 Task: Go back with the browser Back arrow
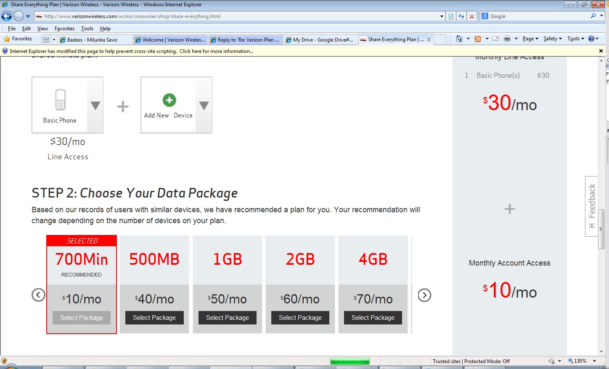(x=6, y=16)
